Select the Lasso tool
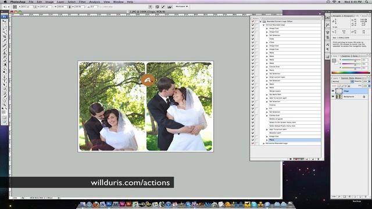The width and height of the screenshot is (372, 209). coord(4,28)
